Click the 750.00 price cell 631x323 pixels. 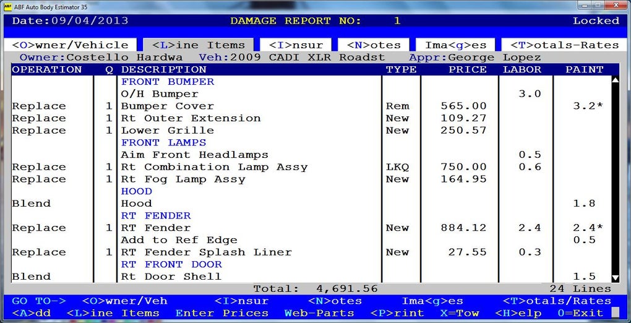coord(463,166)
